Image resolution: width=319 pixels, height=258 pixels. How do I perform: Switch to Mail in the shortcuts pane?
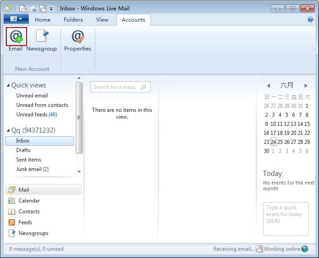[43, 190]
